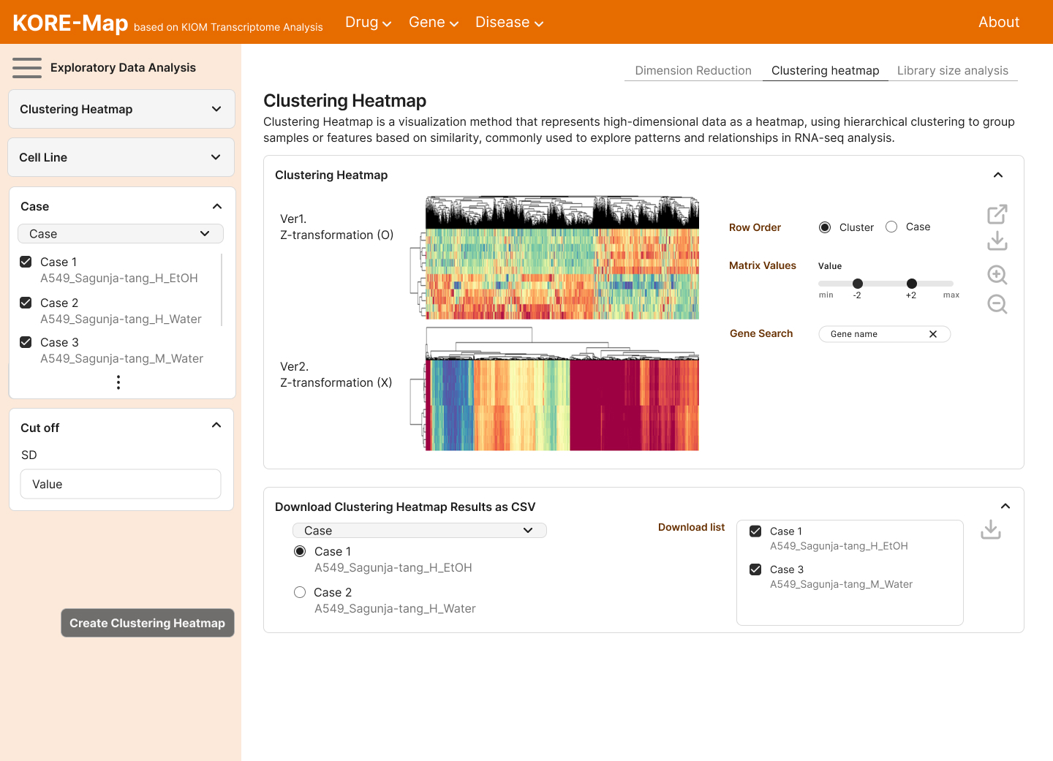Click the three-dot more cases icon
Screen dimensions: 1053x761
coord(118,382)
